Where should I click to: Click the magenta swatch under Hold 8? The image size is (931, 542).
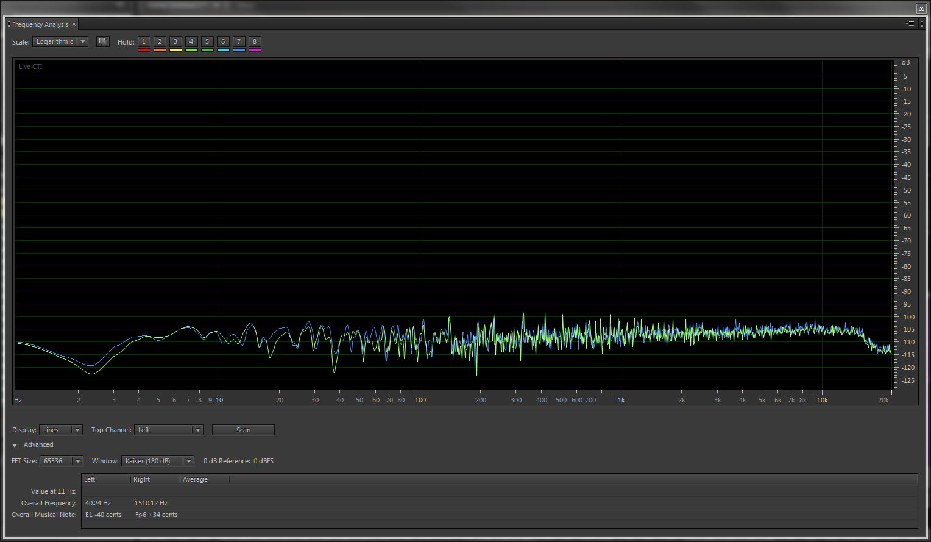255,50
